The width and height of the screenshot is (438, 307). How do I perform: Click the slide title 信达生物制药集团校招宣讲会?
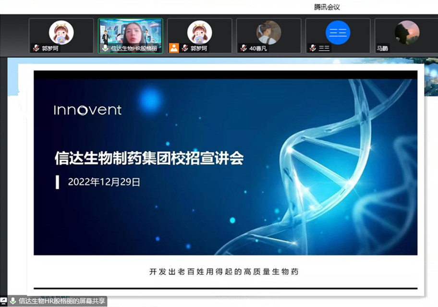149,159
